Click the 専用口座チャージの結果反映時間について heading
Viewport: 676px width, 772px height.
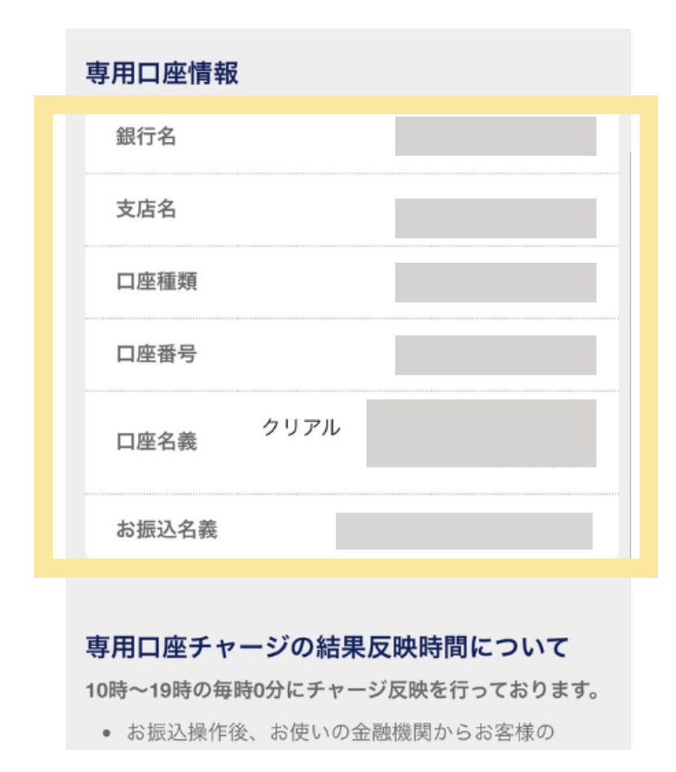pyautogui.click(x=327, y=646)
